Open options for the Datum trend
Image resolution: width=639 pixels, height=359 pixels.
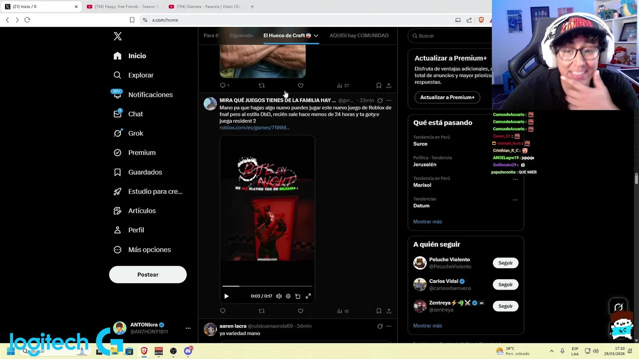[x=515, y=200]
